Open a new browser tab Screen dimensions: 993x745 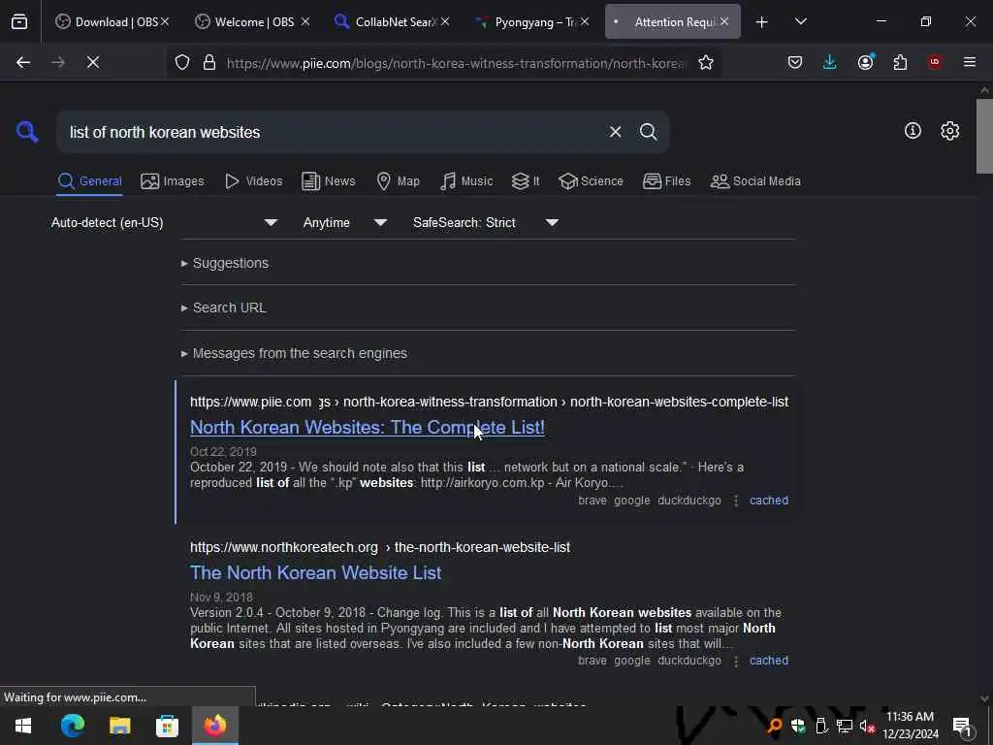[x=762, y=22]
